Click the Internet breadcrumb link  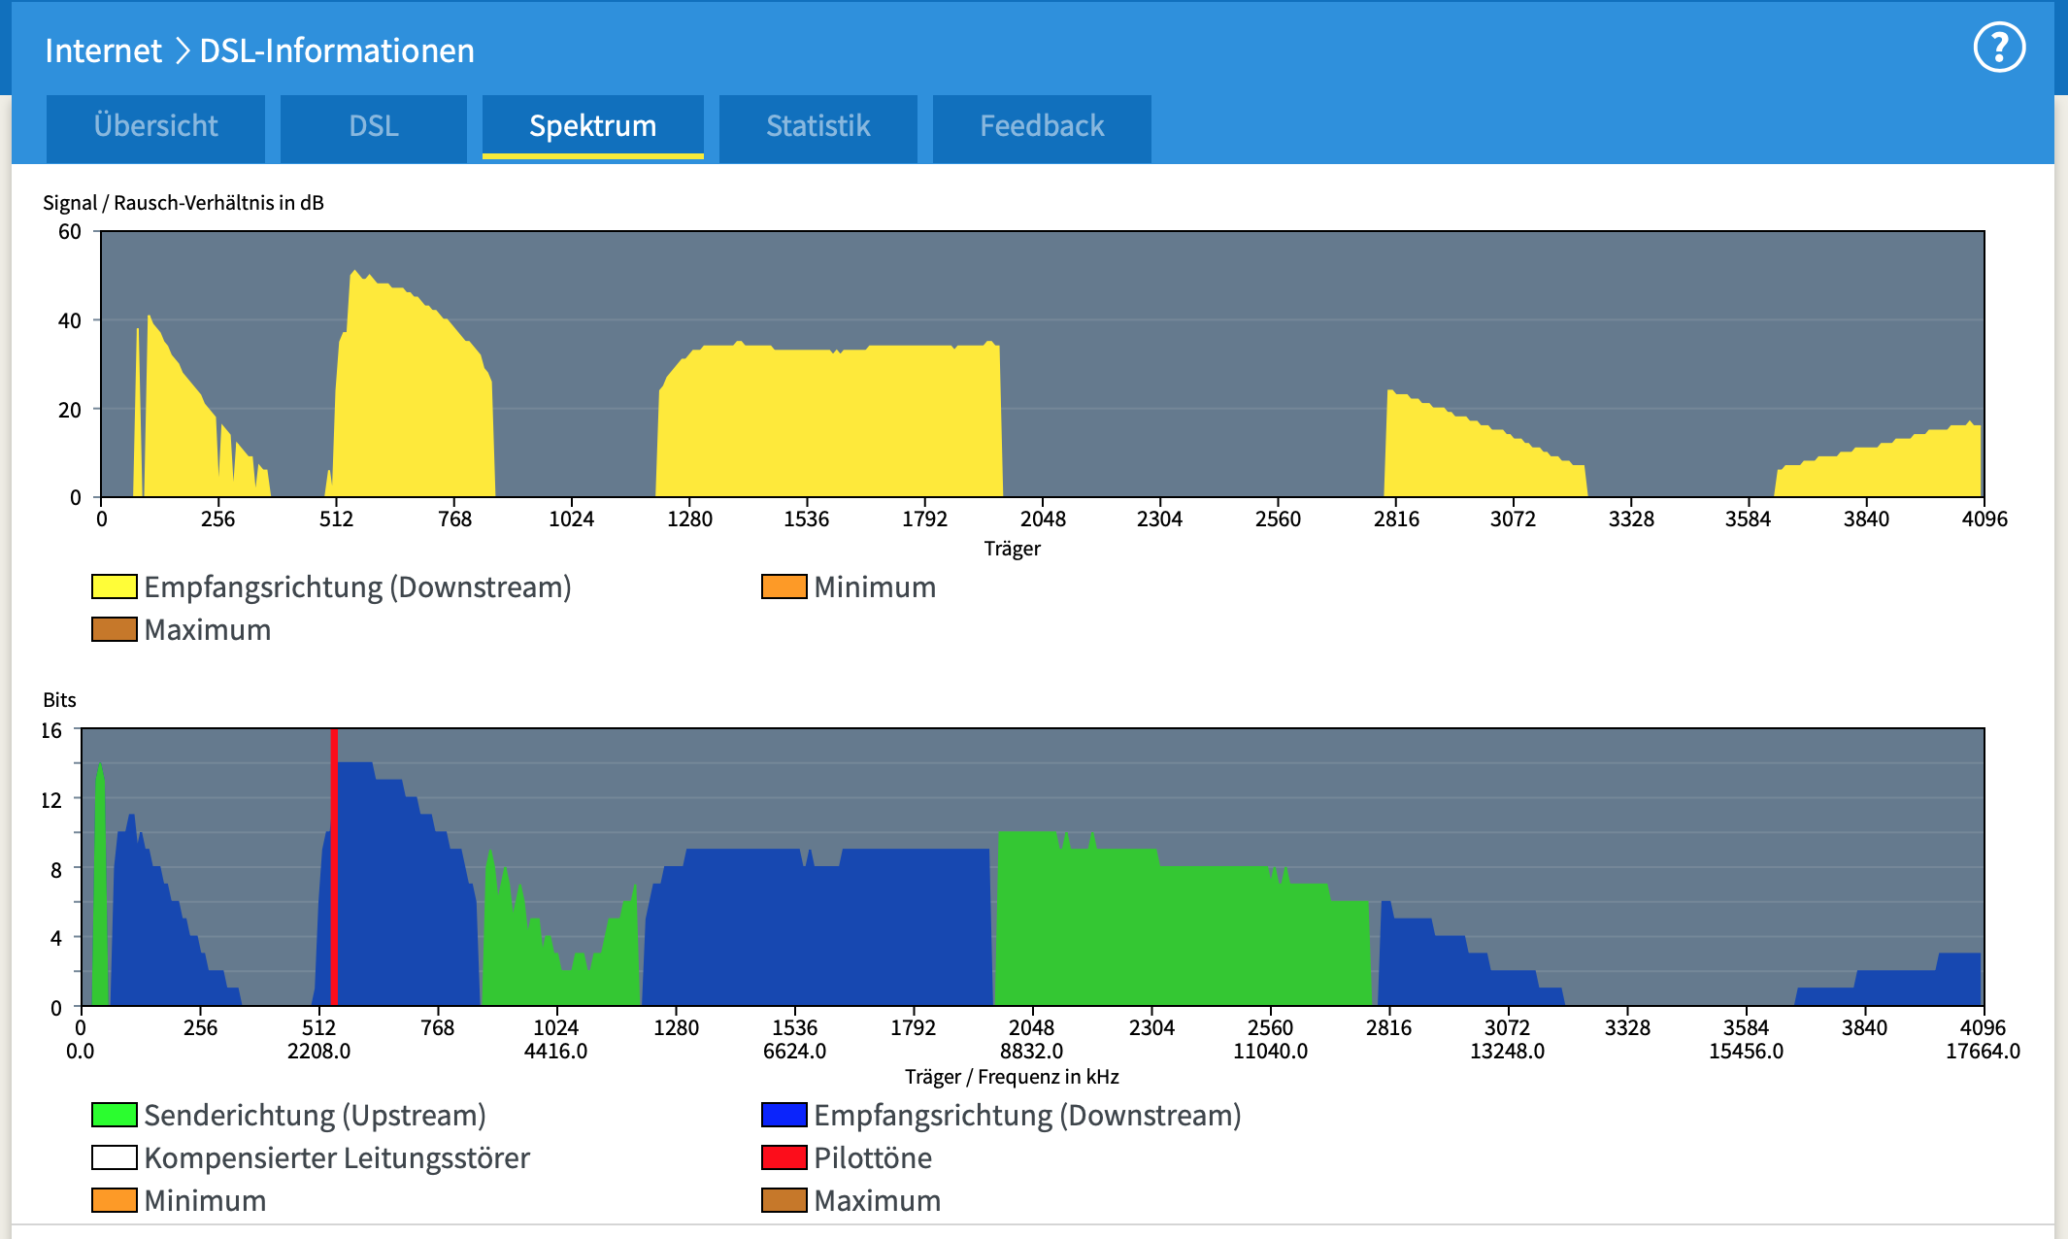pos(103,50)
